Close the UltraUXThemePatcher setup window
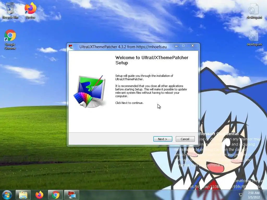Viewport: 267px width, 200px height. 193,46
